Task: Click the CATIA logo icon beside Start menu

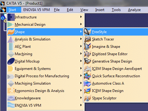Action: [x=3, y=10]
